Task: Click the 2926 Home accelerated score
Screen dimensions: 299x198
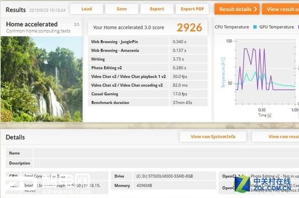Action: click(x=189, y=28)
